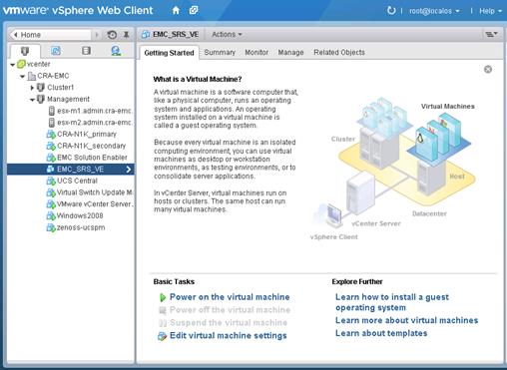Screen dimensions: 507x370
Task: Click Power on the virtual machine link
Action: tap(230, 297)
